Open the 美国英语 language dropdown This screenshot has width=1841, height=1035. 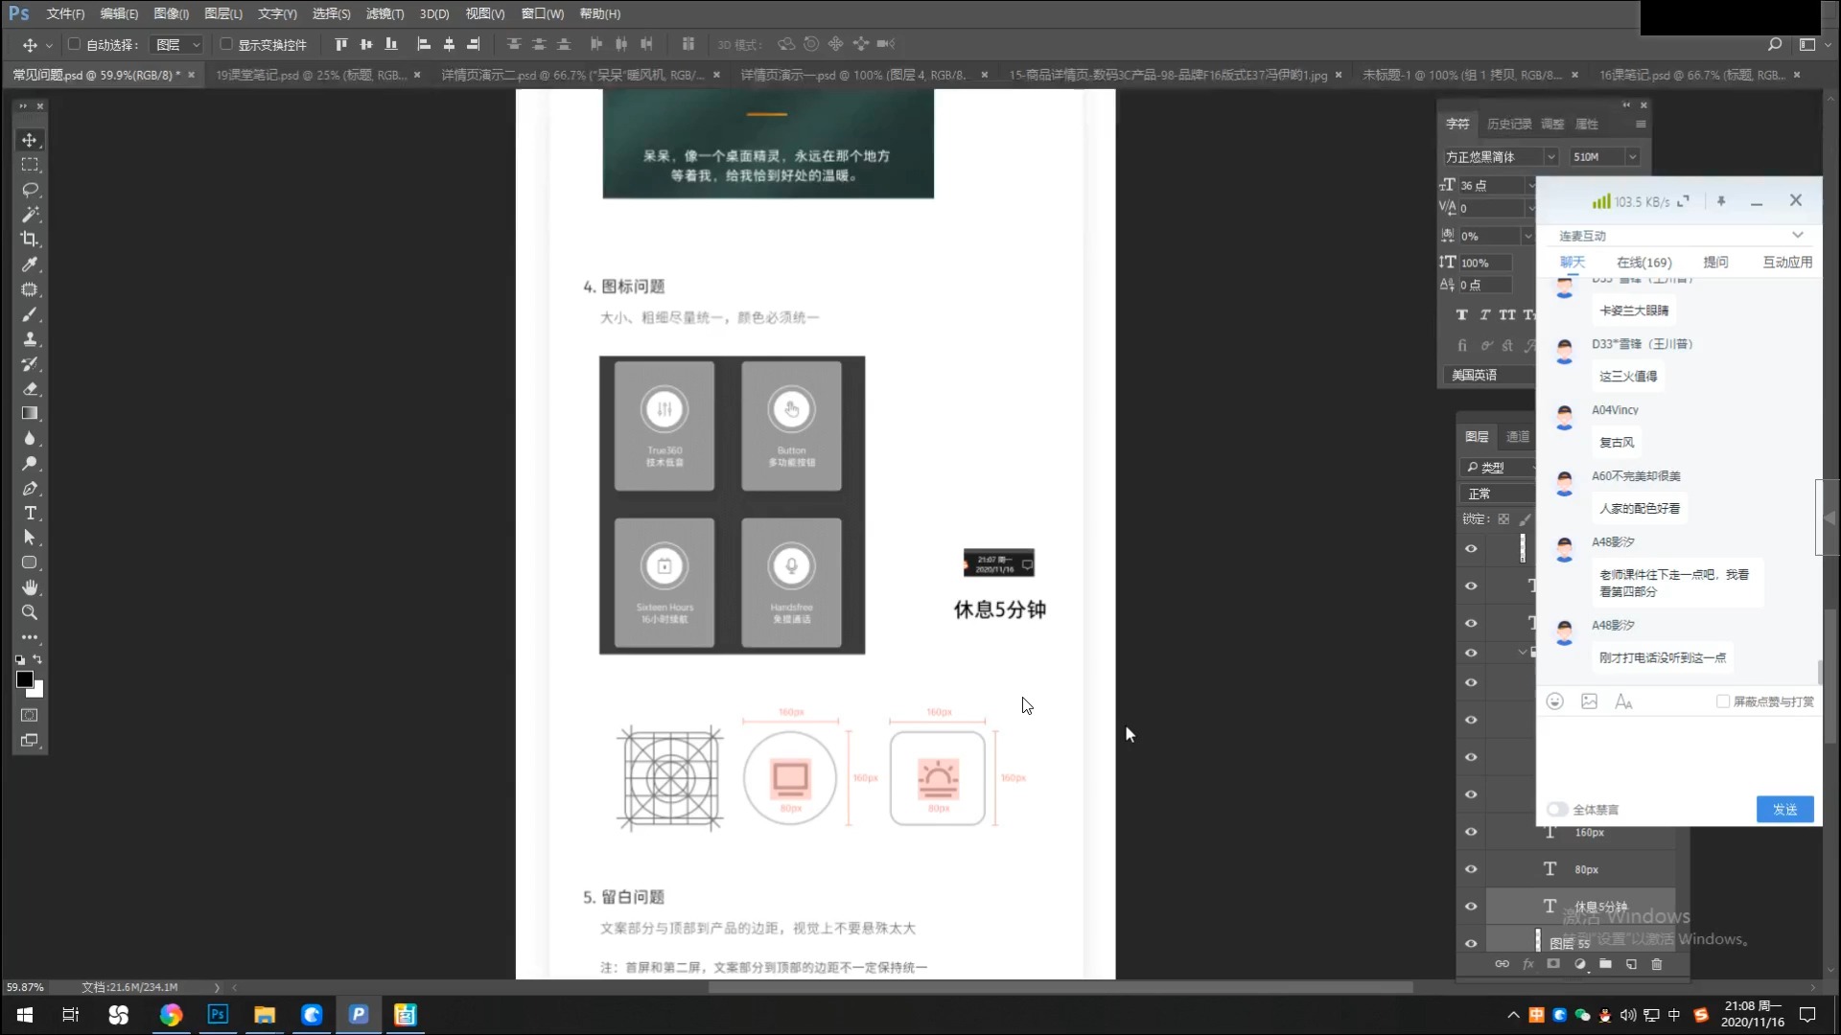(x=1490, y=375)
